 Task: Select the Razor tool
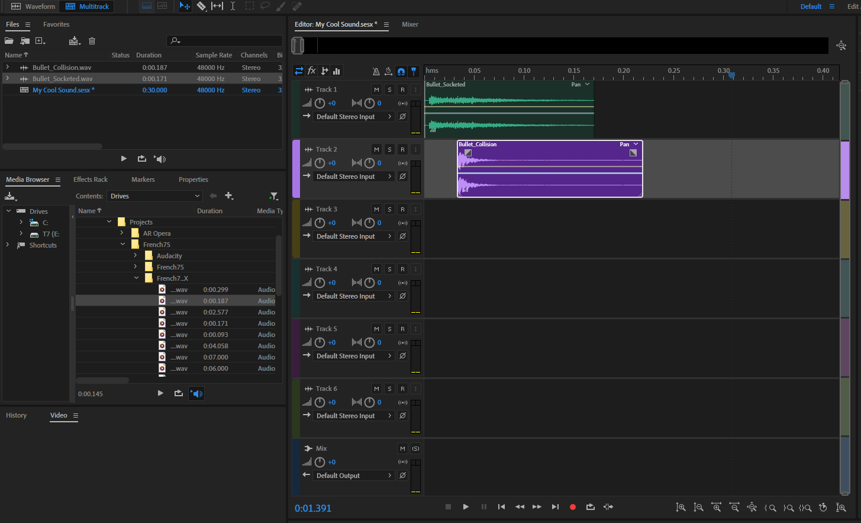point(201,6)
